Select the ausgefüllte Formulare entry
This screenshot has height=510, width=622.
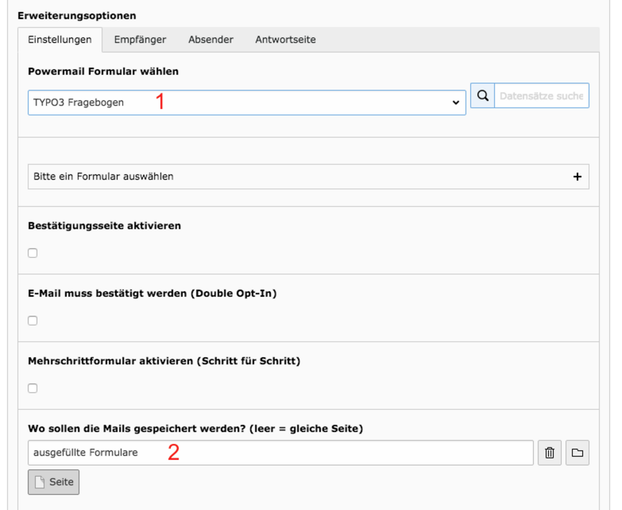tap(280, 453)
